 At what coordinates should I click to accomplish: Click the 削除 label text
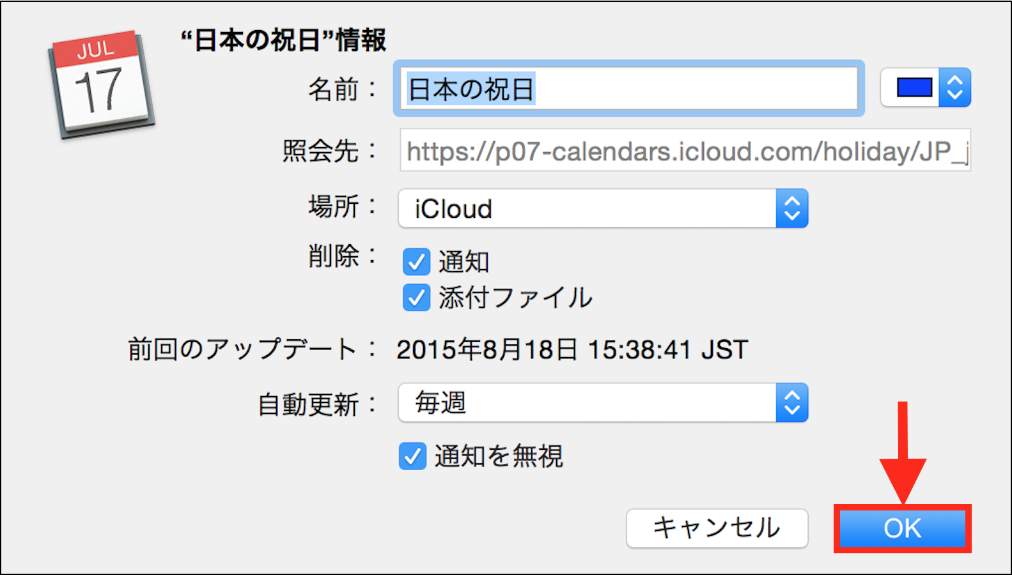coord(334,256)
